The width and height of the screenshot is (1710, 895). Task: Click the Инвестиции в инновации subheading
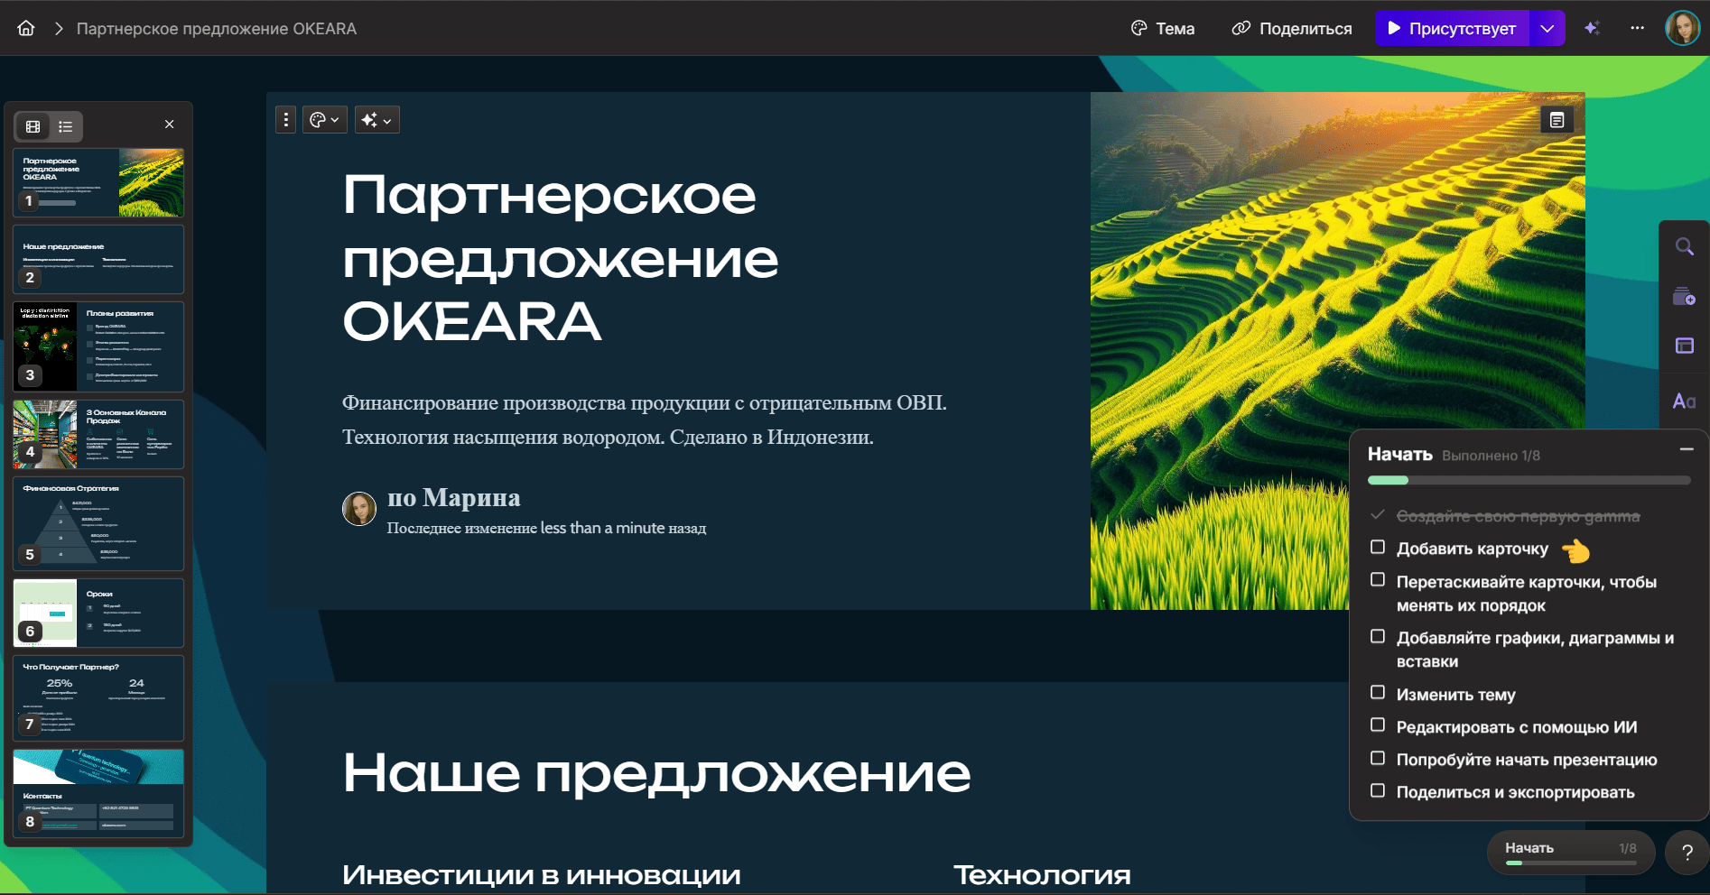(542, 875)
